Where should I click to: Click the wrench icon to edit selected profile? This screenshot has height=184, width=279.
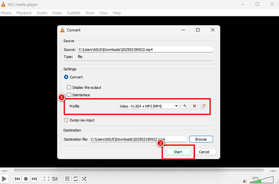click(185, 106)
